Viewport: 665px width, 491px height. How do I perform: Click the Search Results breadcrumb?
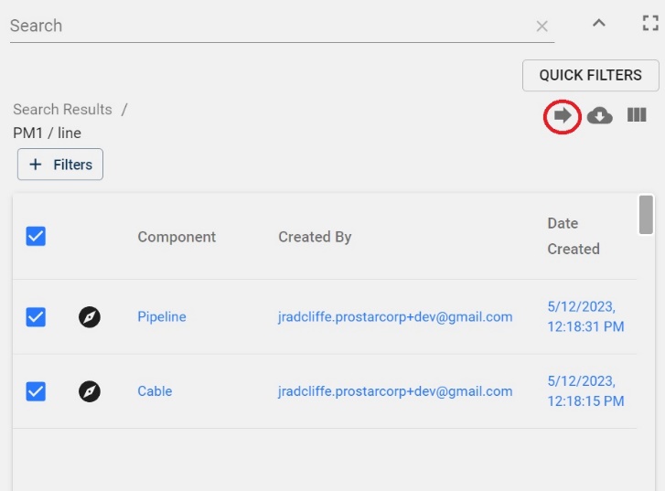[62, 110]
